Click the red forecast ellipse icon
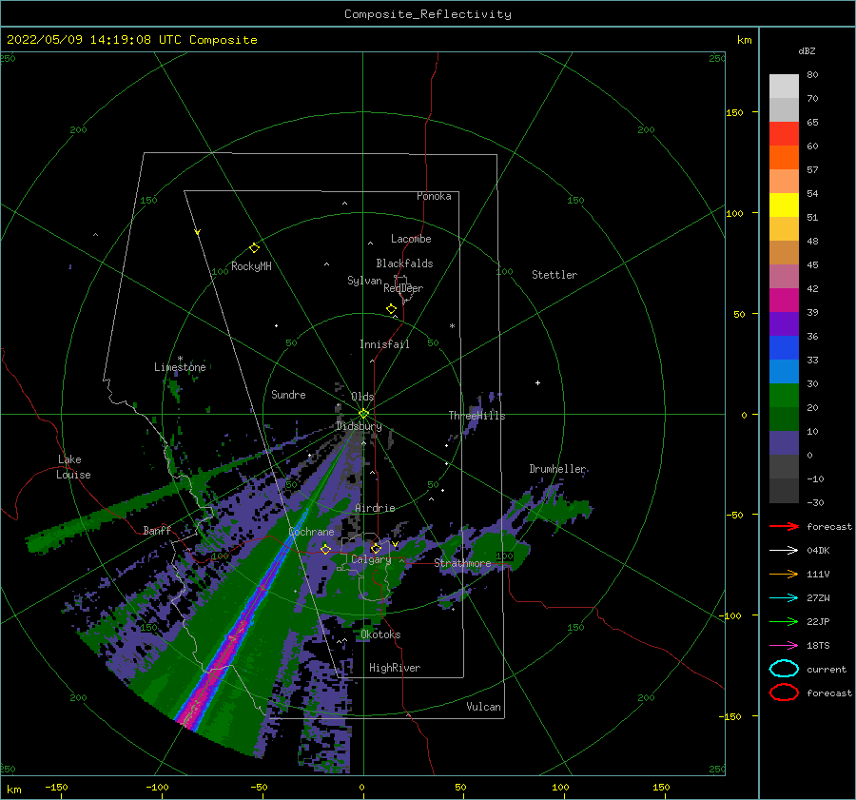Image resolution: width=856 pixels, height=800 pixels. pyautogui.click(x=784, y=693)
